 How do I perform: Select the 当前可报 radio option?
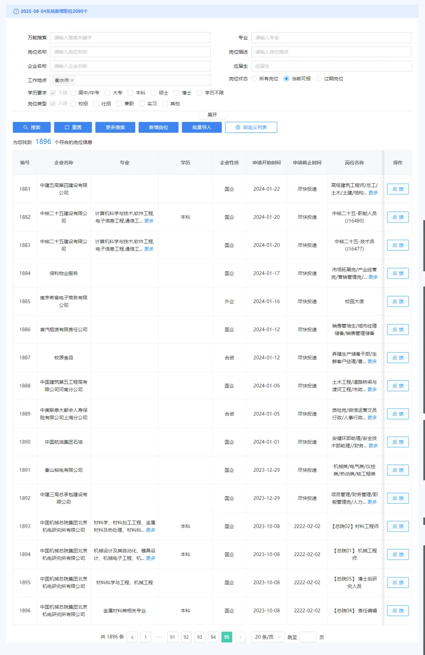(x=286, y=78)
